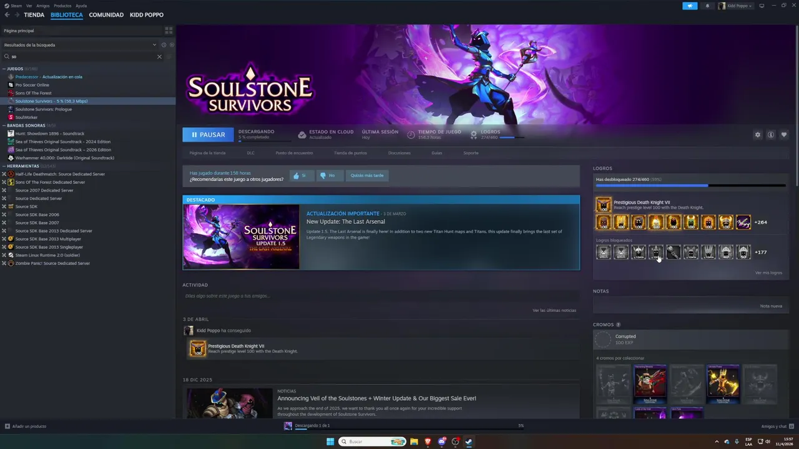Click the Windows Start button
The height and width of the screenshot is (449, 799).
[x=330, y=442]
